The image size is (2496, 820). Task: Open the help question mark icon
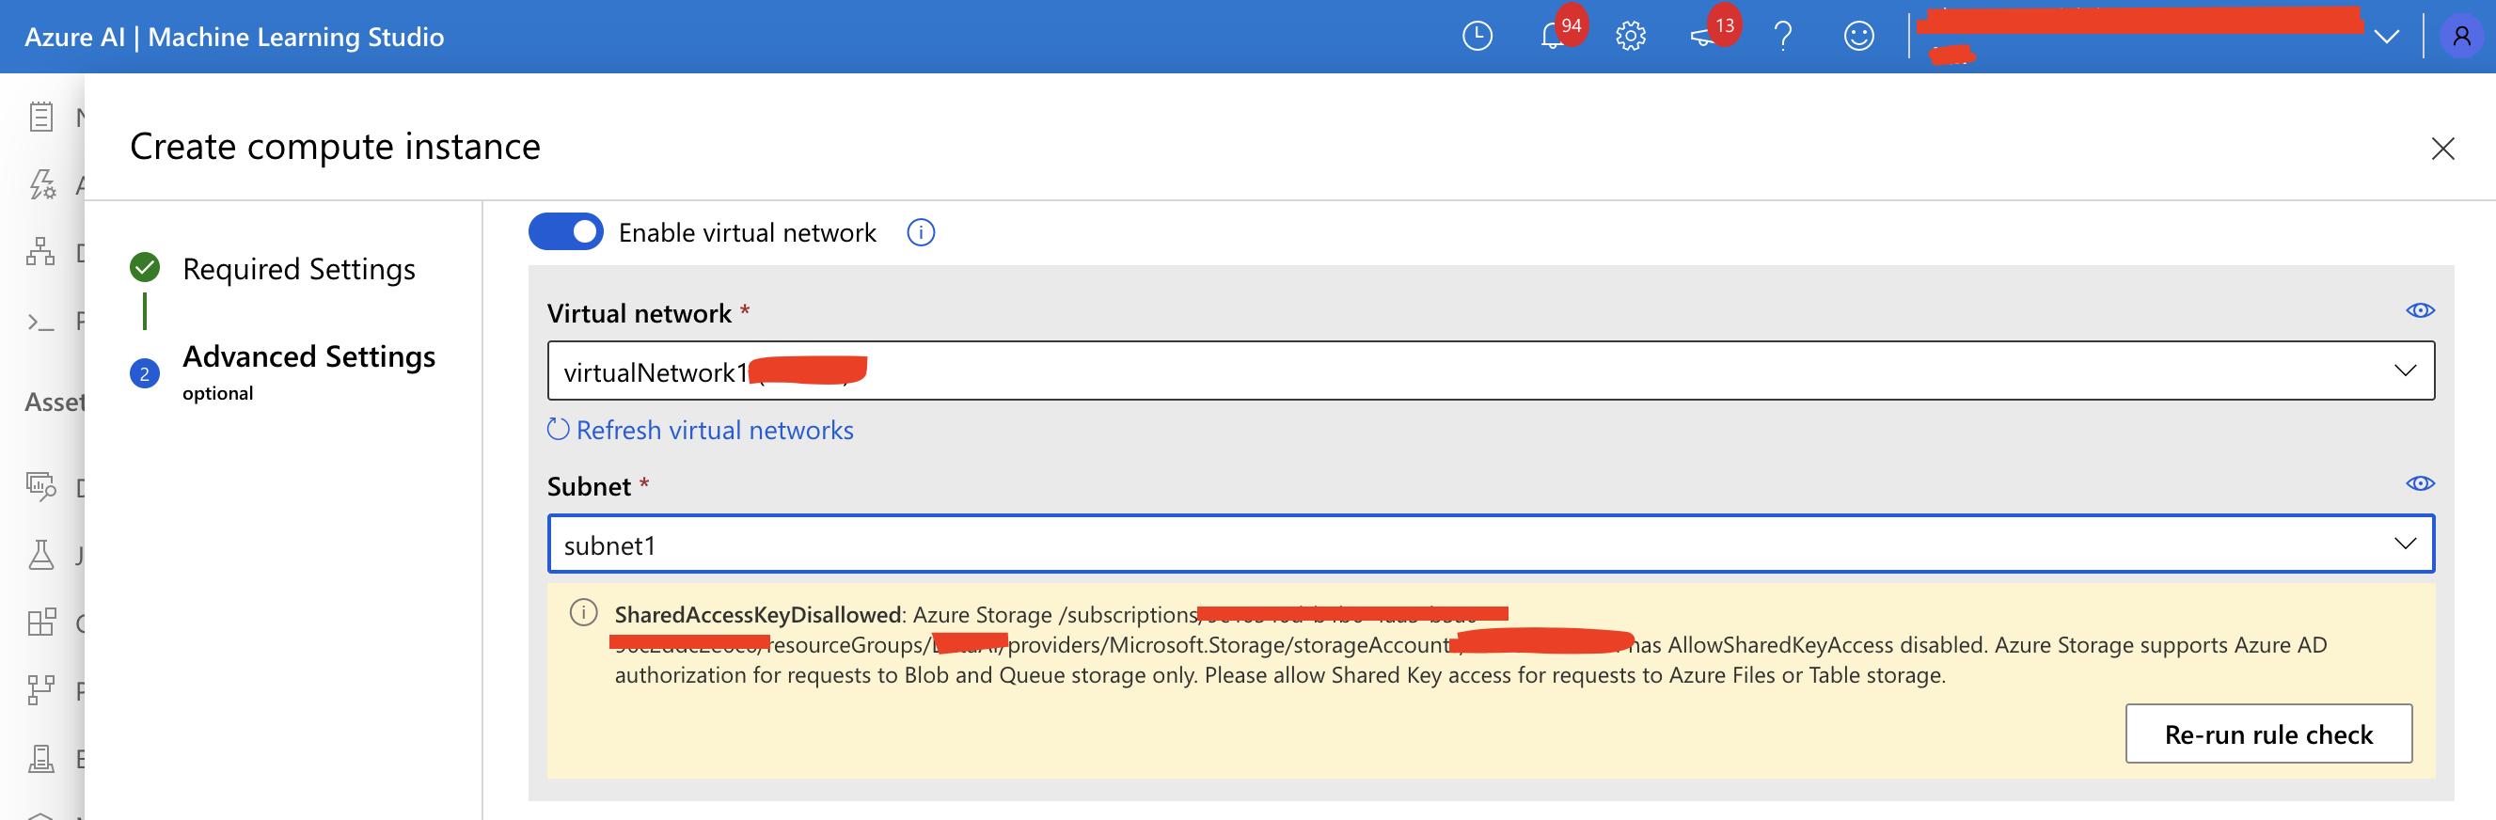click(x=1783, y=37)
